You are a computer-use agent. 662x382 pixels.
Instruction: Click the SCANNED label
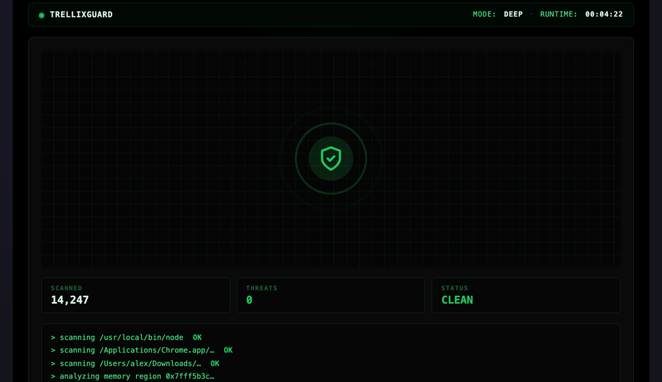coord(67,288)
